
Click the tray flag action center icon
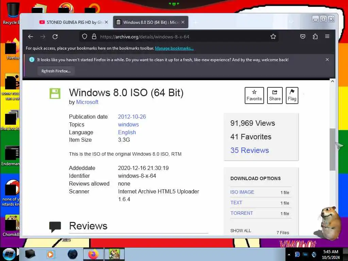297,254
